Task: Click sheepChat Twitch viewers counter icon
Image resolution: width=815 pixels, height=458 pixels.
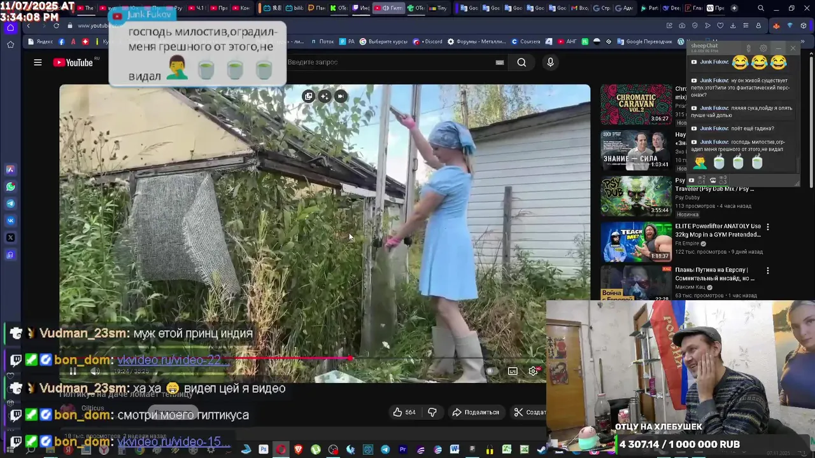Action: click(713, 181)
